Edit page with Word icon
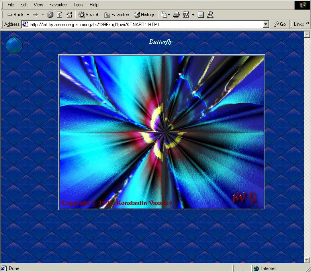Image resolution: width=311 pixels, height=272 pixels. tap(186, 15)
